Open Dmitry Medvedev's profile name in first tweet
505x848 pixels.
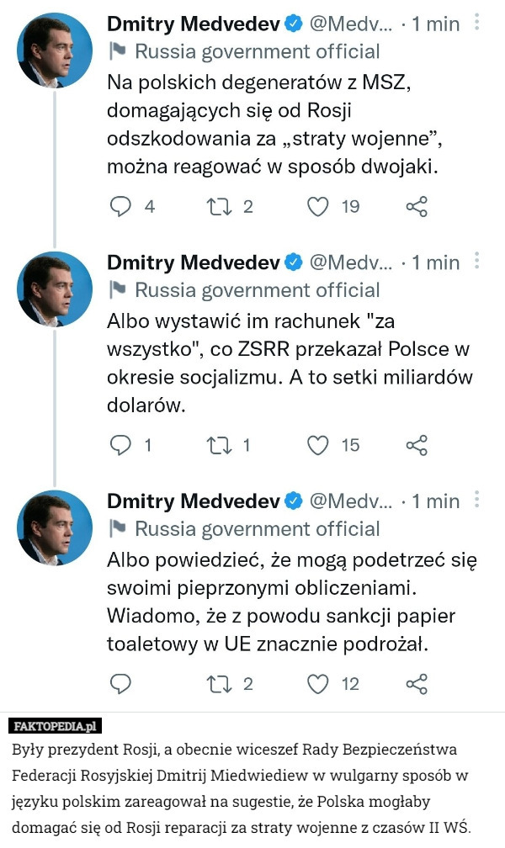193,24
